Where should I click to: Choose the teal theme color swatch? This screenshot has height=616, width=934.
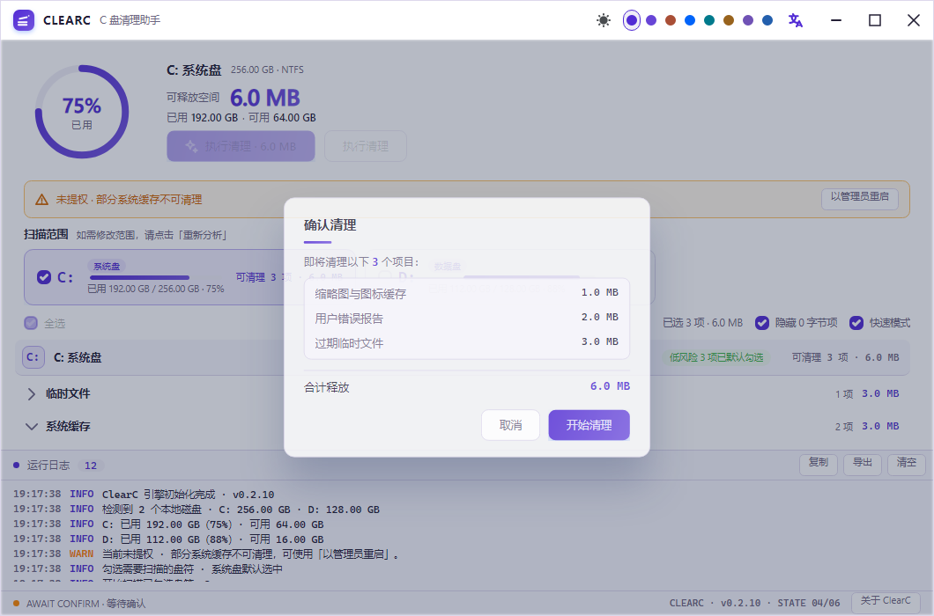[x=709, y=20]
